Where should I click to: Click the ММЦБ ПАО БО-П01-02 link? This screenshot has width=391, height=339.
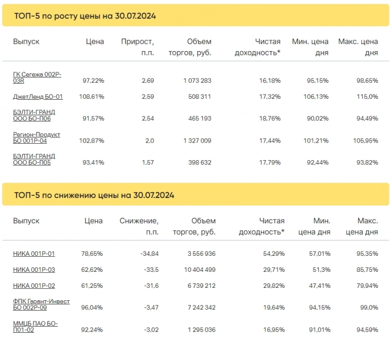tap(35, 327)
